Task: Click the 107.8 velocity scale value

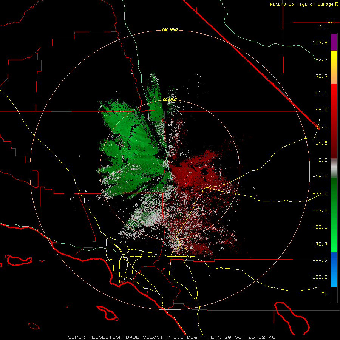Action: point(320,42)
